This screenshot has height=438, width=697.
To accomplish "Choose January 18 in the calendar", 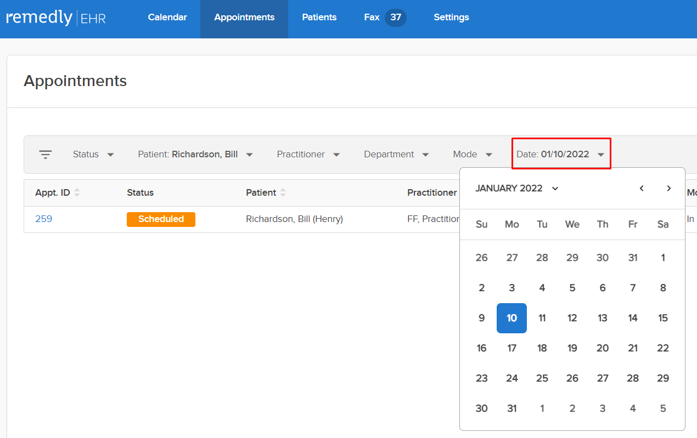I will click(x=542, y=348).
